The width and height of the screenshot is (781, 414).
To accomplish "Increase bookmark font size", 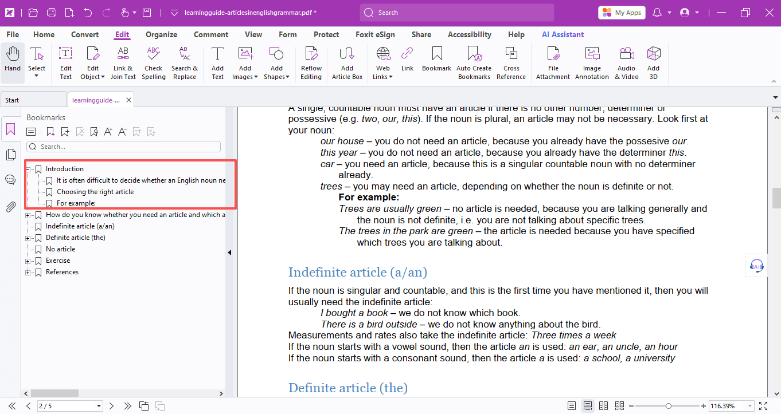I will (x=108, y=132).
